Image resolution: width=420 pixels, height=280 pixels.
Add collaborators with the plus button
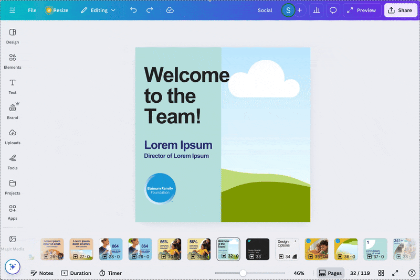(300, 10)
